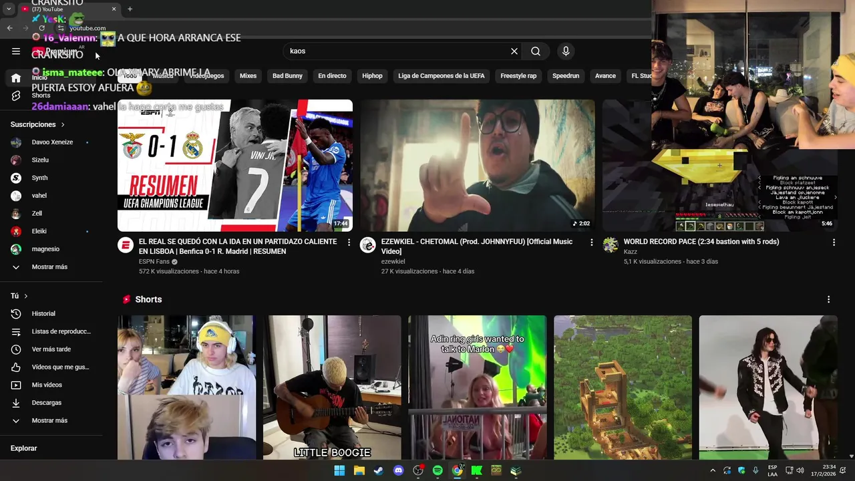Screen dimensions: 855x481
Task: Expand Mostrar más under Suscripciones
Action: (x=51, y=267)
